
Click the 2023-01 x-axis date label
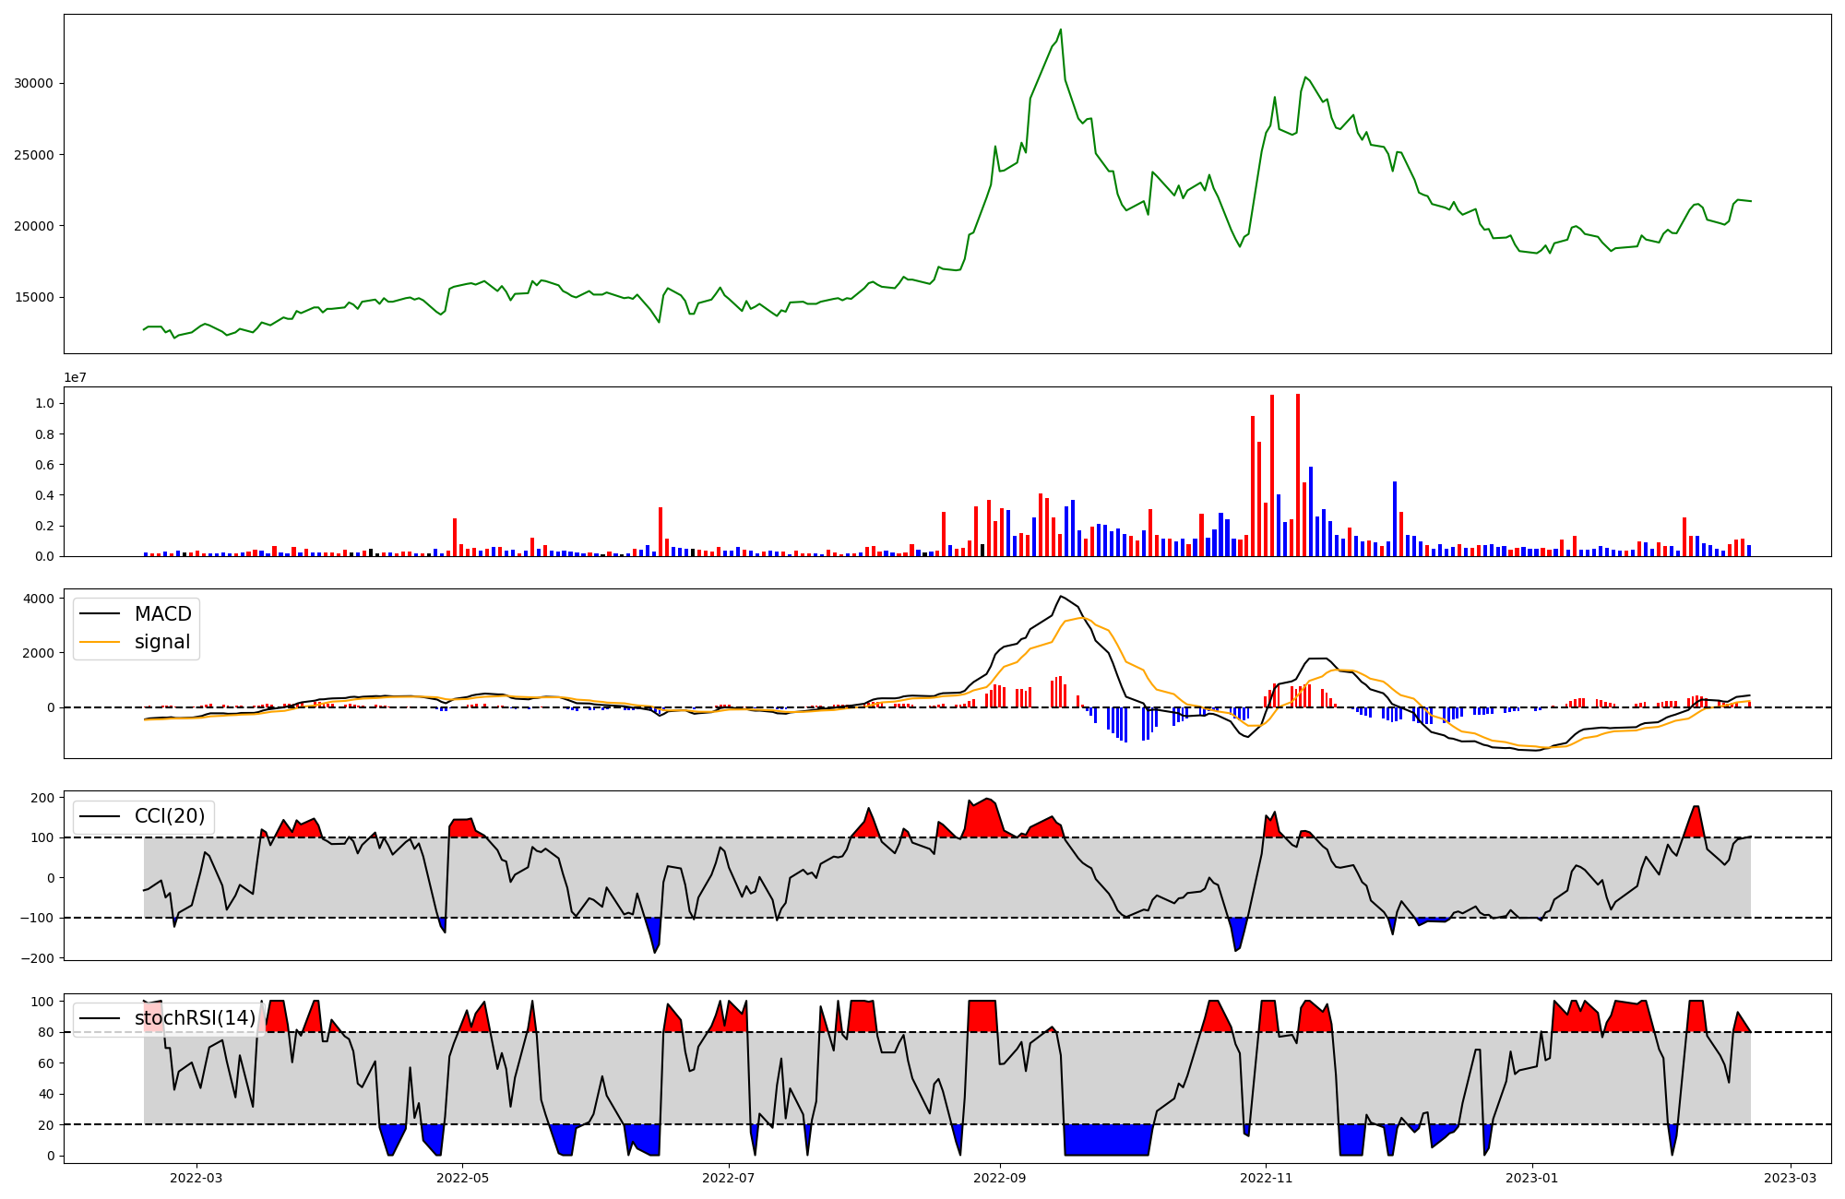point(1531,1178)
